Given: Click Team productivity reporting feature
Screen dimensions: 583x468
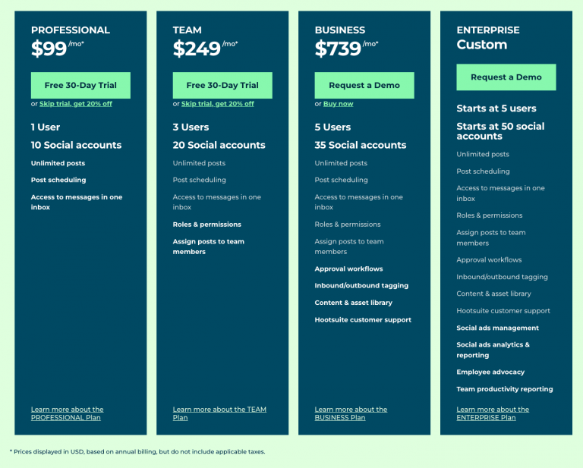Looking at the screenshot, I should click(504, 389).
